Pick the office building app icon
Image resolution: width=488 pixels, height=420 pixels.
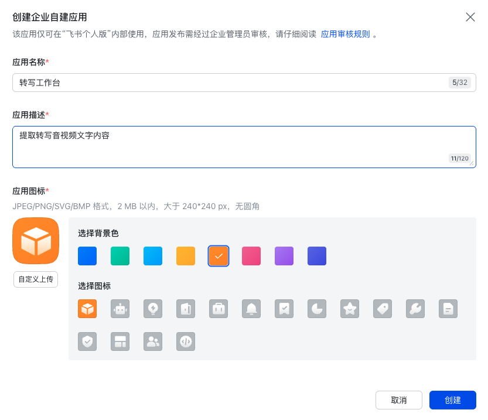(186, 309)
